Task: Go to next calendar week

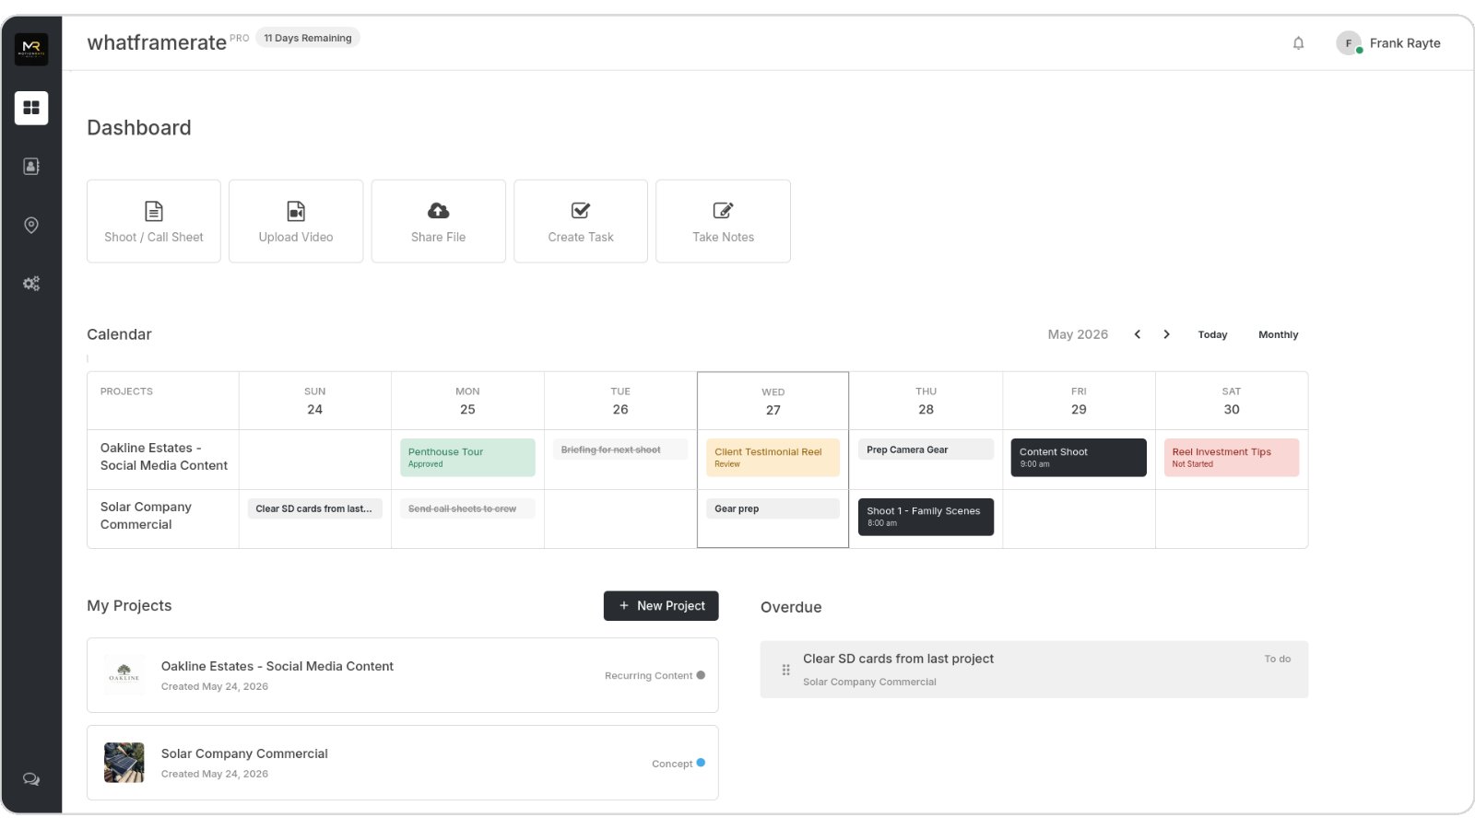Action: tap(1166, 334)
